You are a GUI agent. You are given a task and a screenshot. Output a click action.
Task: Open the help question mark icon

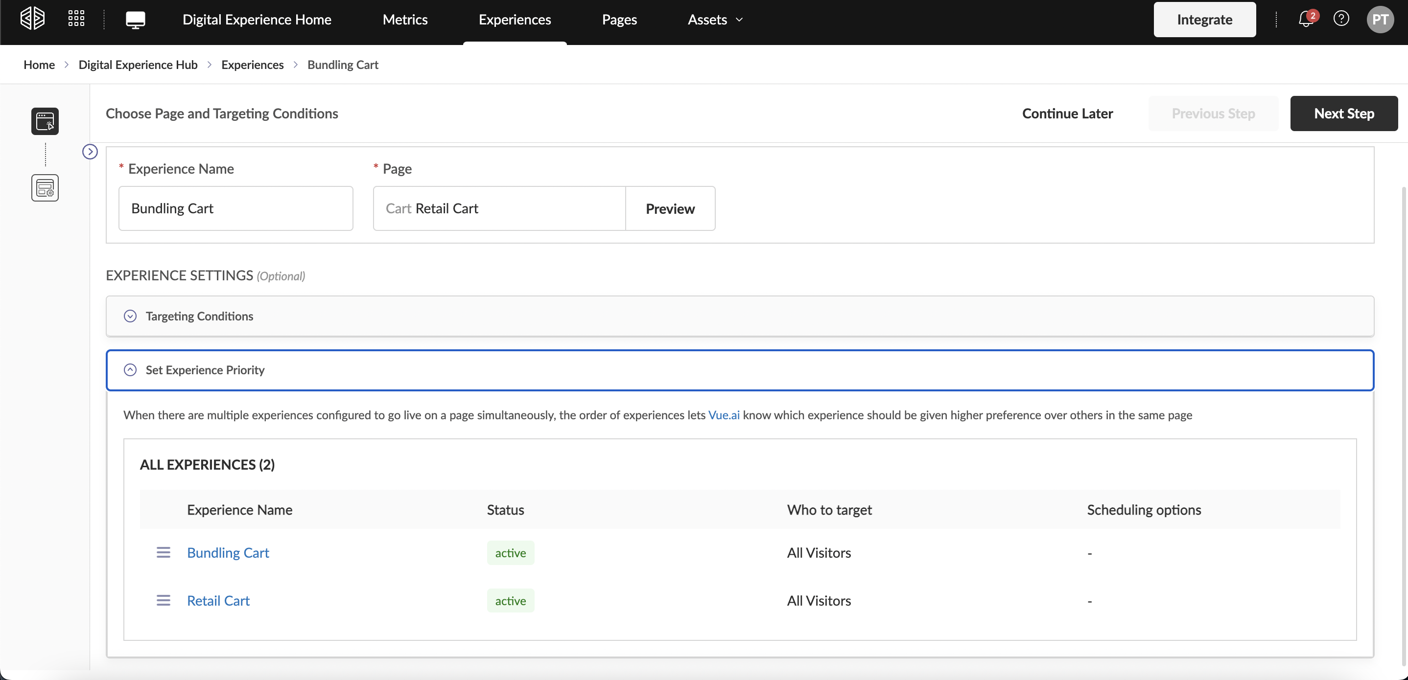[1341, 19]
